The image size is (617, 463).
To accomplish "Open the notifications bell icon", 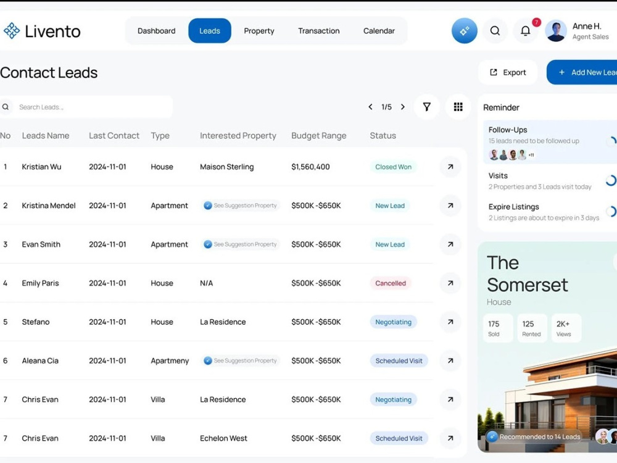I will tap(525, 31).
